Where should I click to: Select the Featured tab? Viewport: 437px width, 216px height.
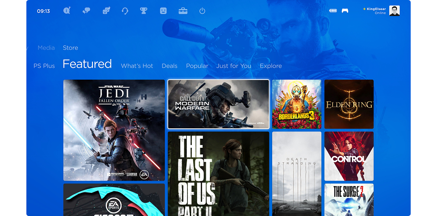pos(87,64)
